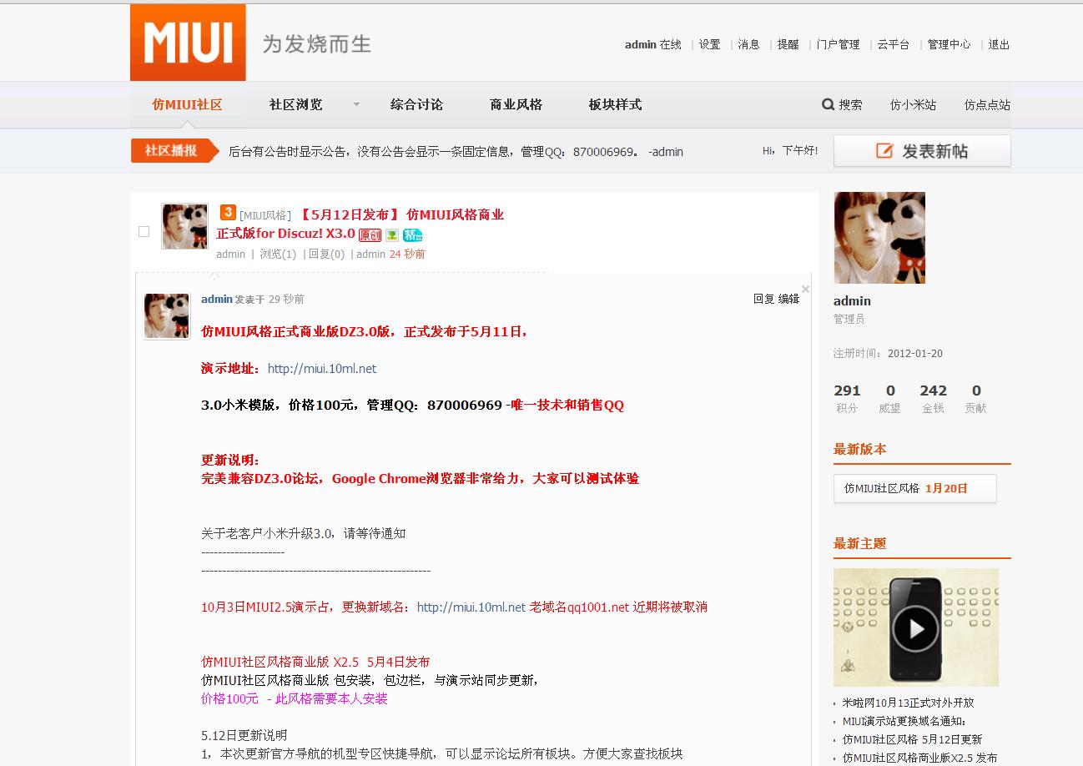This screenshot has width=1083, height=766.
Task: Tick the thread selection checkbox
Action: coord(144,231)
